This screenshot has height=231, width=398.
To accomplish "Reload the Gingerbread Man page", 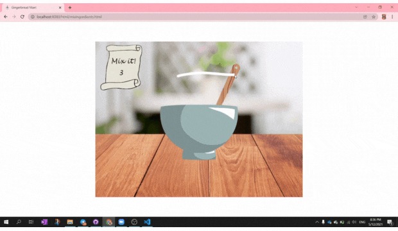I will tap(22, 17).
